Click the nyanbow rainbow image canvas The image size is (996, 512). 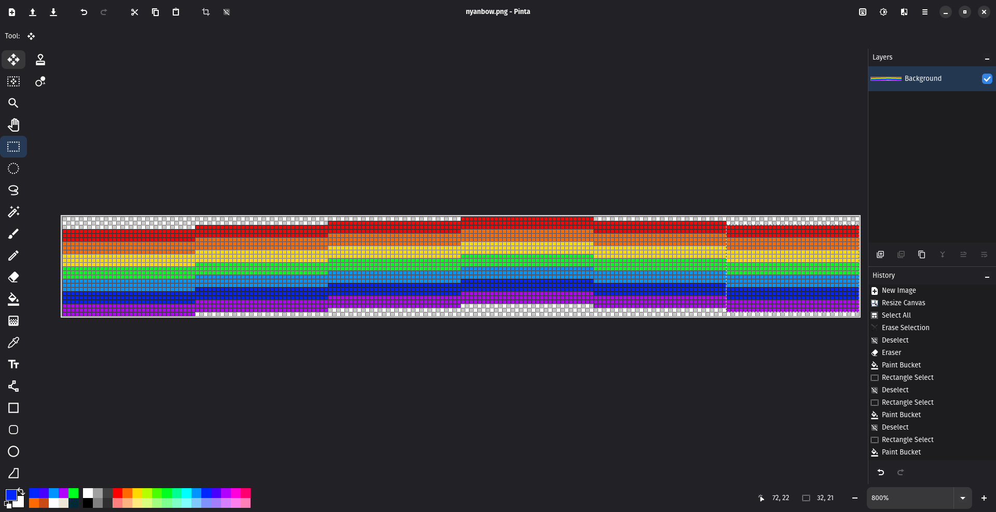click(461, 266)
